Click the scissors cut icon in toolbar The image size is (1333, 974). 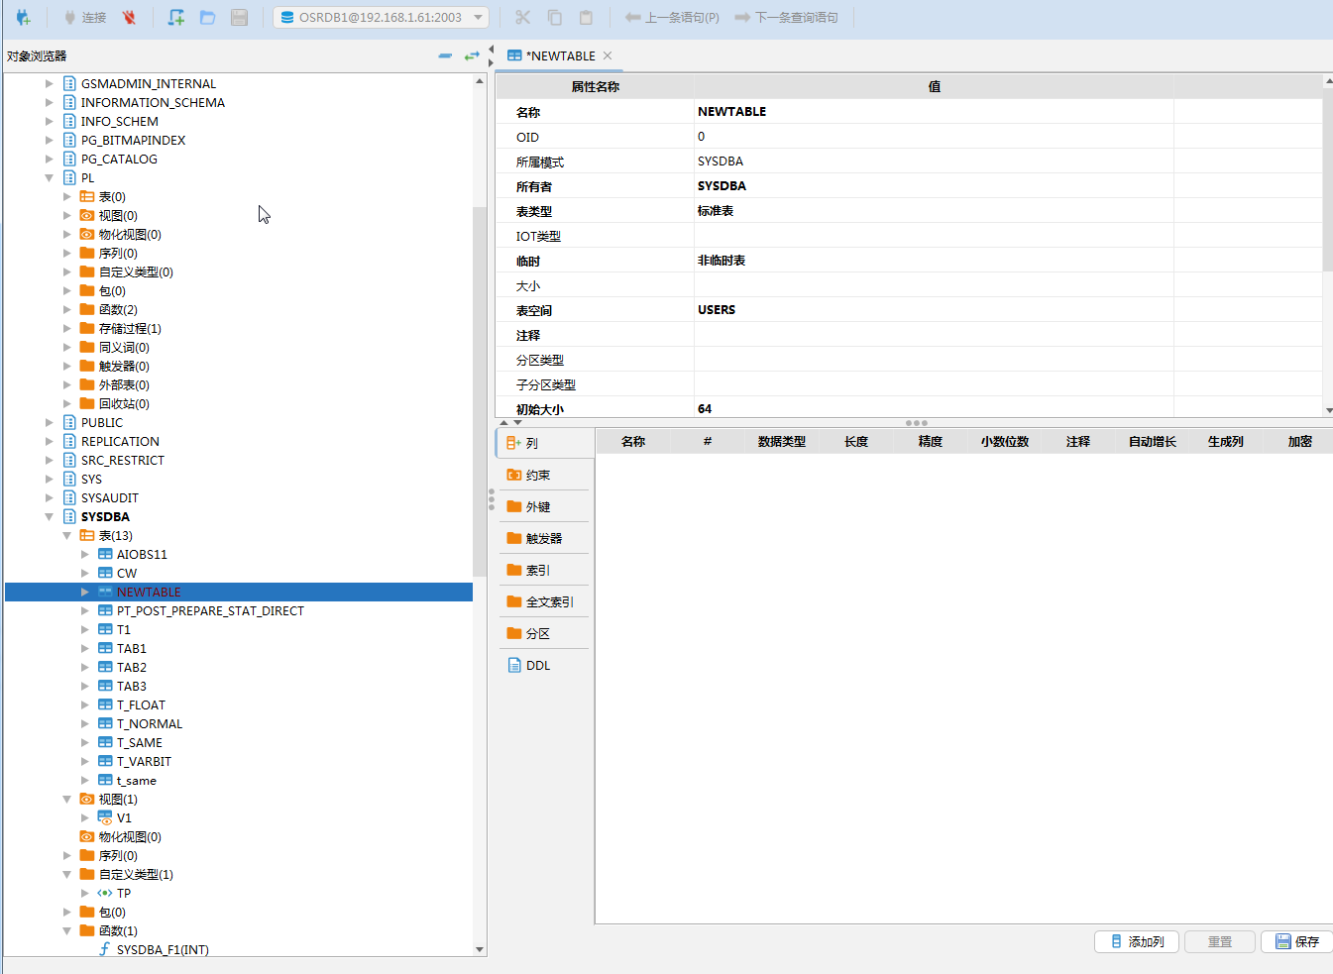522,18
